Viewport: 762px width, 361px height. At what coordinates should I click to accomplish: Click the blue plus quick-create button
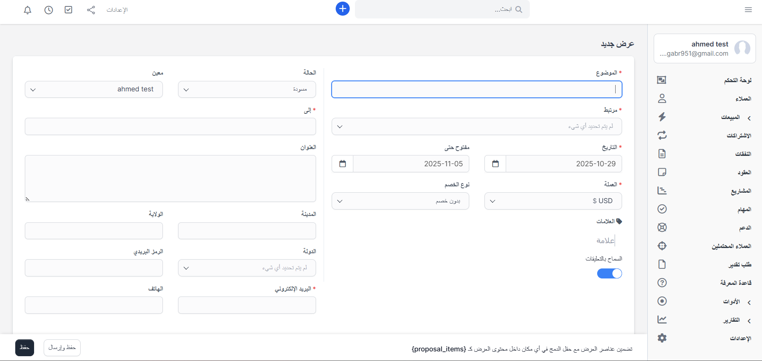342,9
